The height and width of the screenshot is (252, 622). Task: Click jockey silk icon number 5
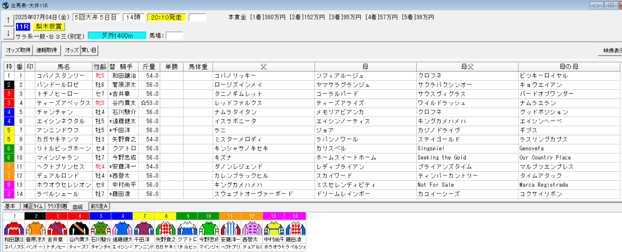pyautogui.click(x=101, y=229)
